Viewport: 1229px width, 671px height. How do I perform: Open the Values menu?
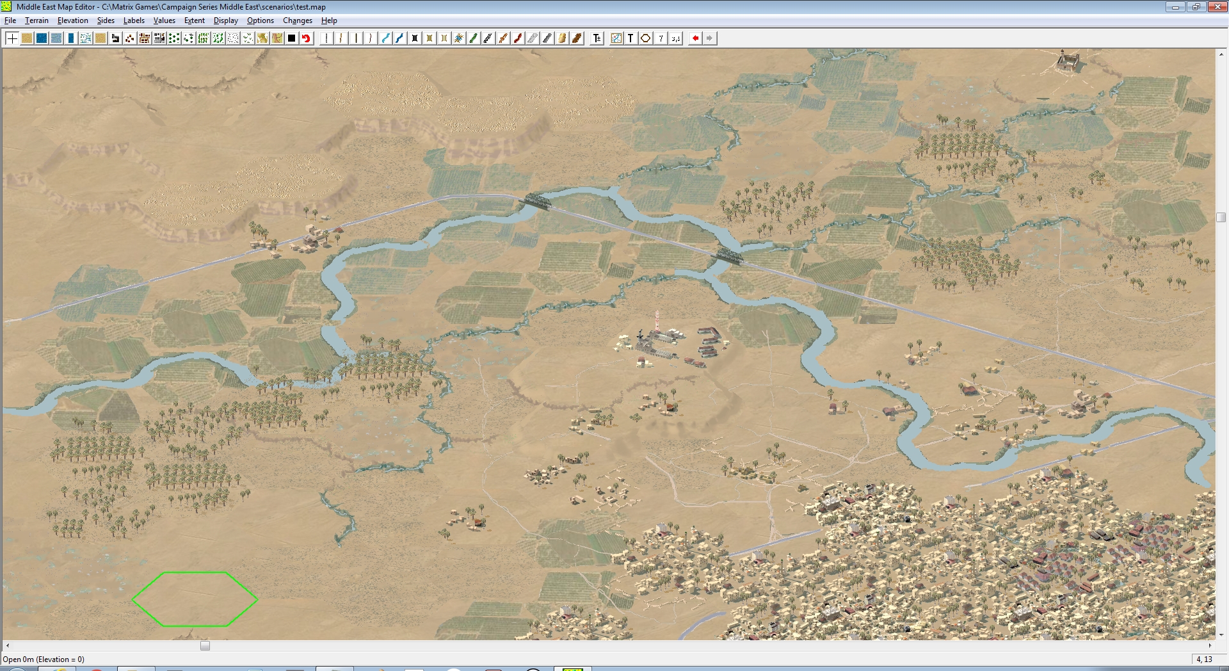(x=165, y=20)
